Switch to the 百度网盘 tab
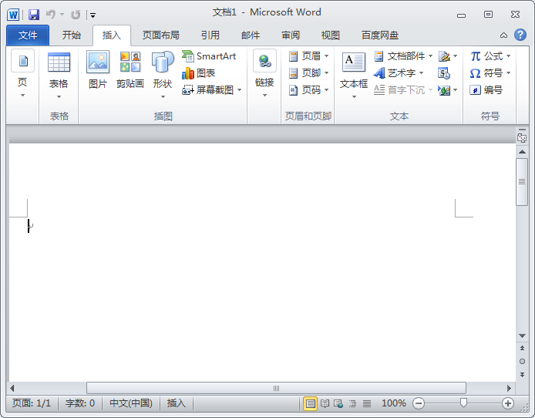The height and width of the screenshot is (418, 535). [380, 35]
